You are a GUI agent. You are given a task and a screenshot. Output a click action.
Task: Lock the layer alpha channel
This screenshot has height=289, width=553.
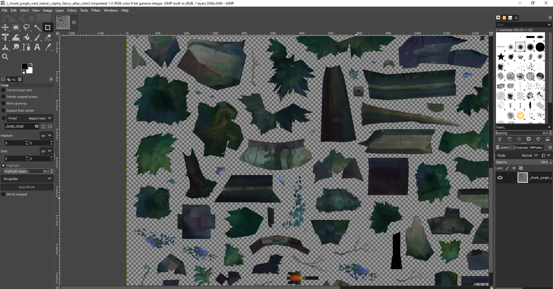[521, 168]
